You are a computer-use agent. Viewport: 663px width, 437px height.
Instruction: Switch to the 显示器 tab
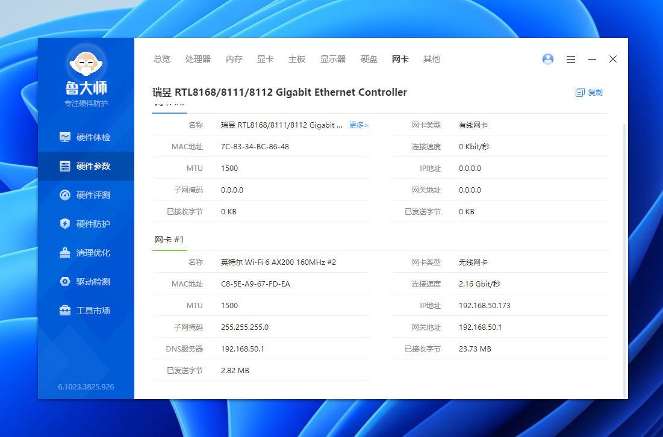(333, 59)
